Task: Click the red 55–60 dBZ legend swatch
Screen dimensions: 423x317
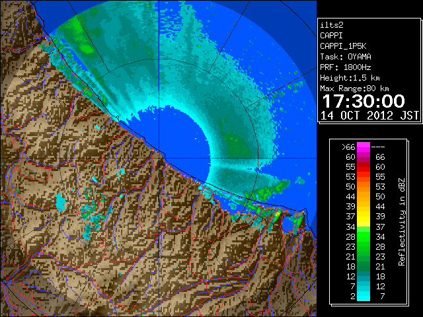Action: click(x=364, y=167)
